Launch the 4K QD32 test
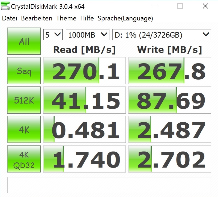 click(24, 159)
